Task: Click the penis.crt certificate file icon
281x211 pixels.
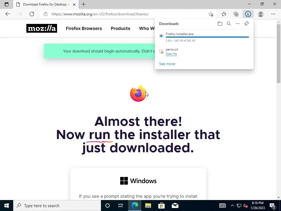Action: [161, 52]
